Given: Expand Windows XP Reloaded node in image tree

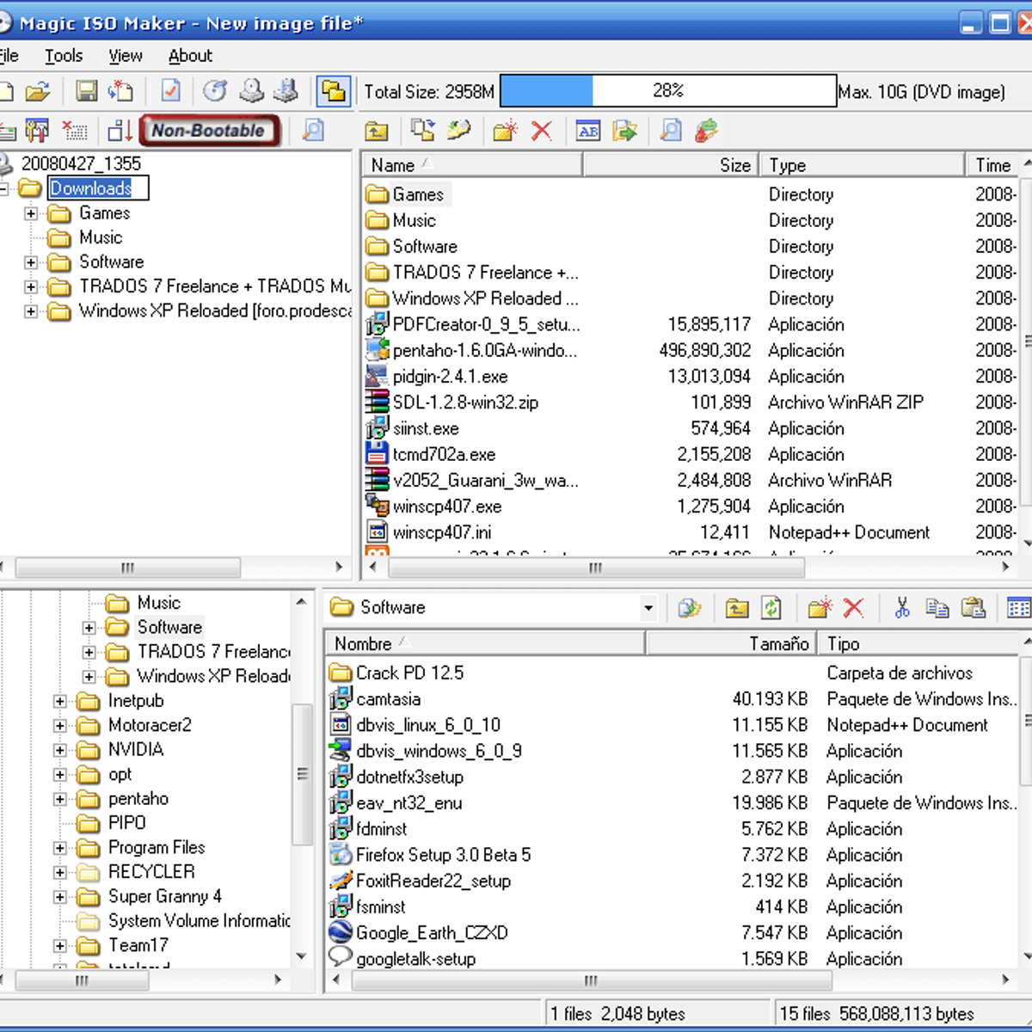Looking at the screenshot, I should [x=31, y=311].
